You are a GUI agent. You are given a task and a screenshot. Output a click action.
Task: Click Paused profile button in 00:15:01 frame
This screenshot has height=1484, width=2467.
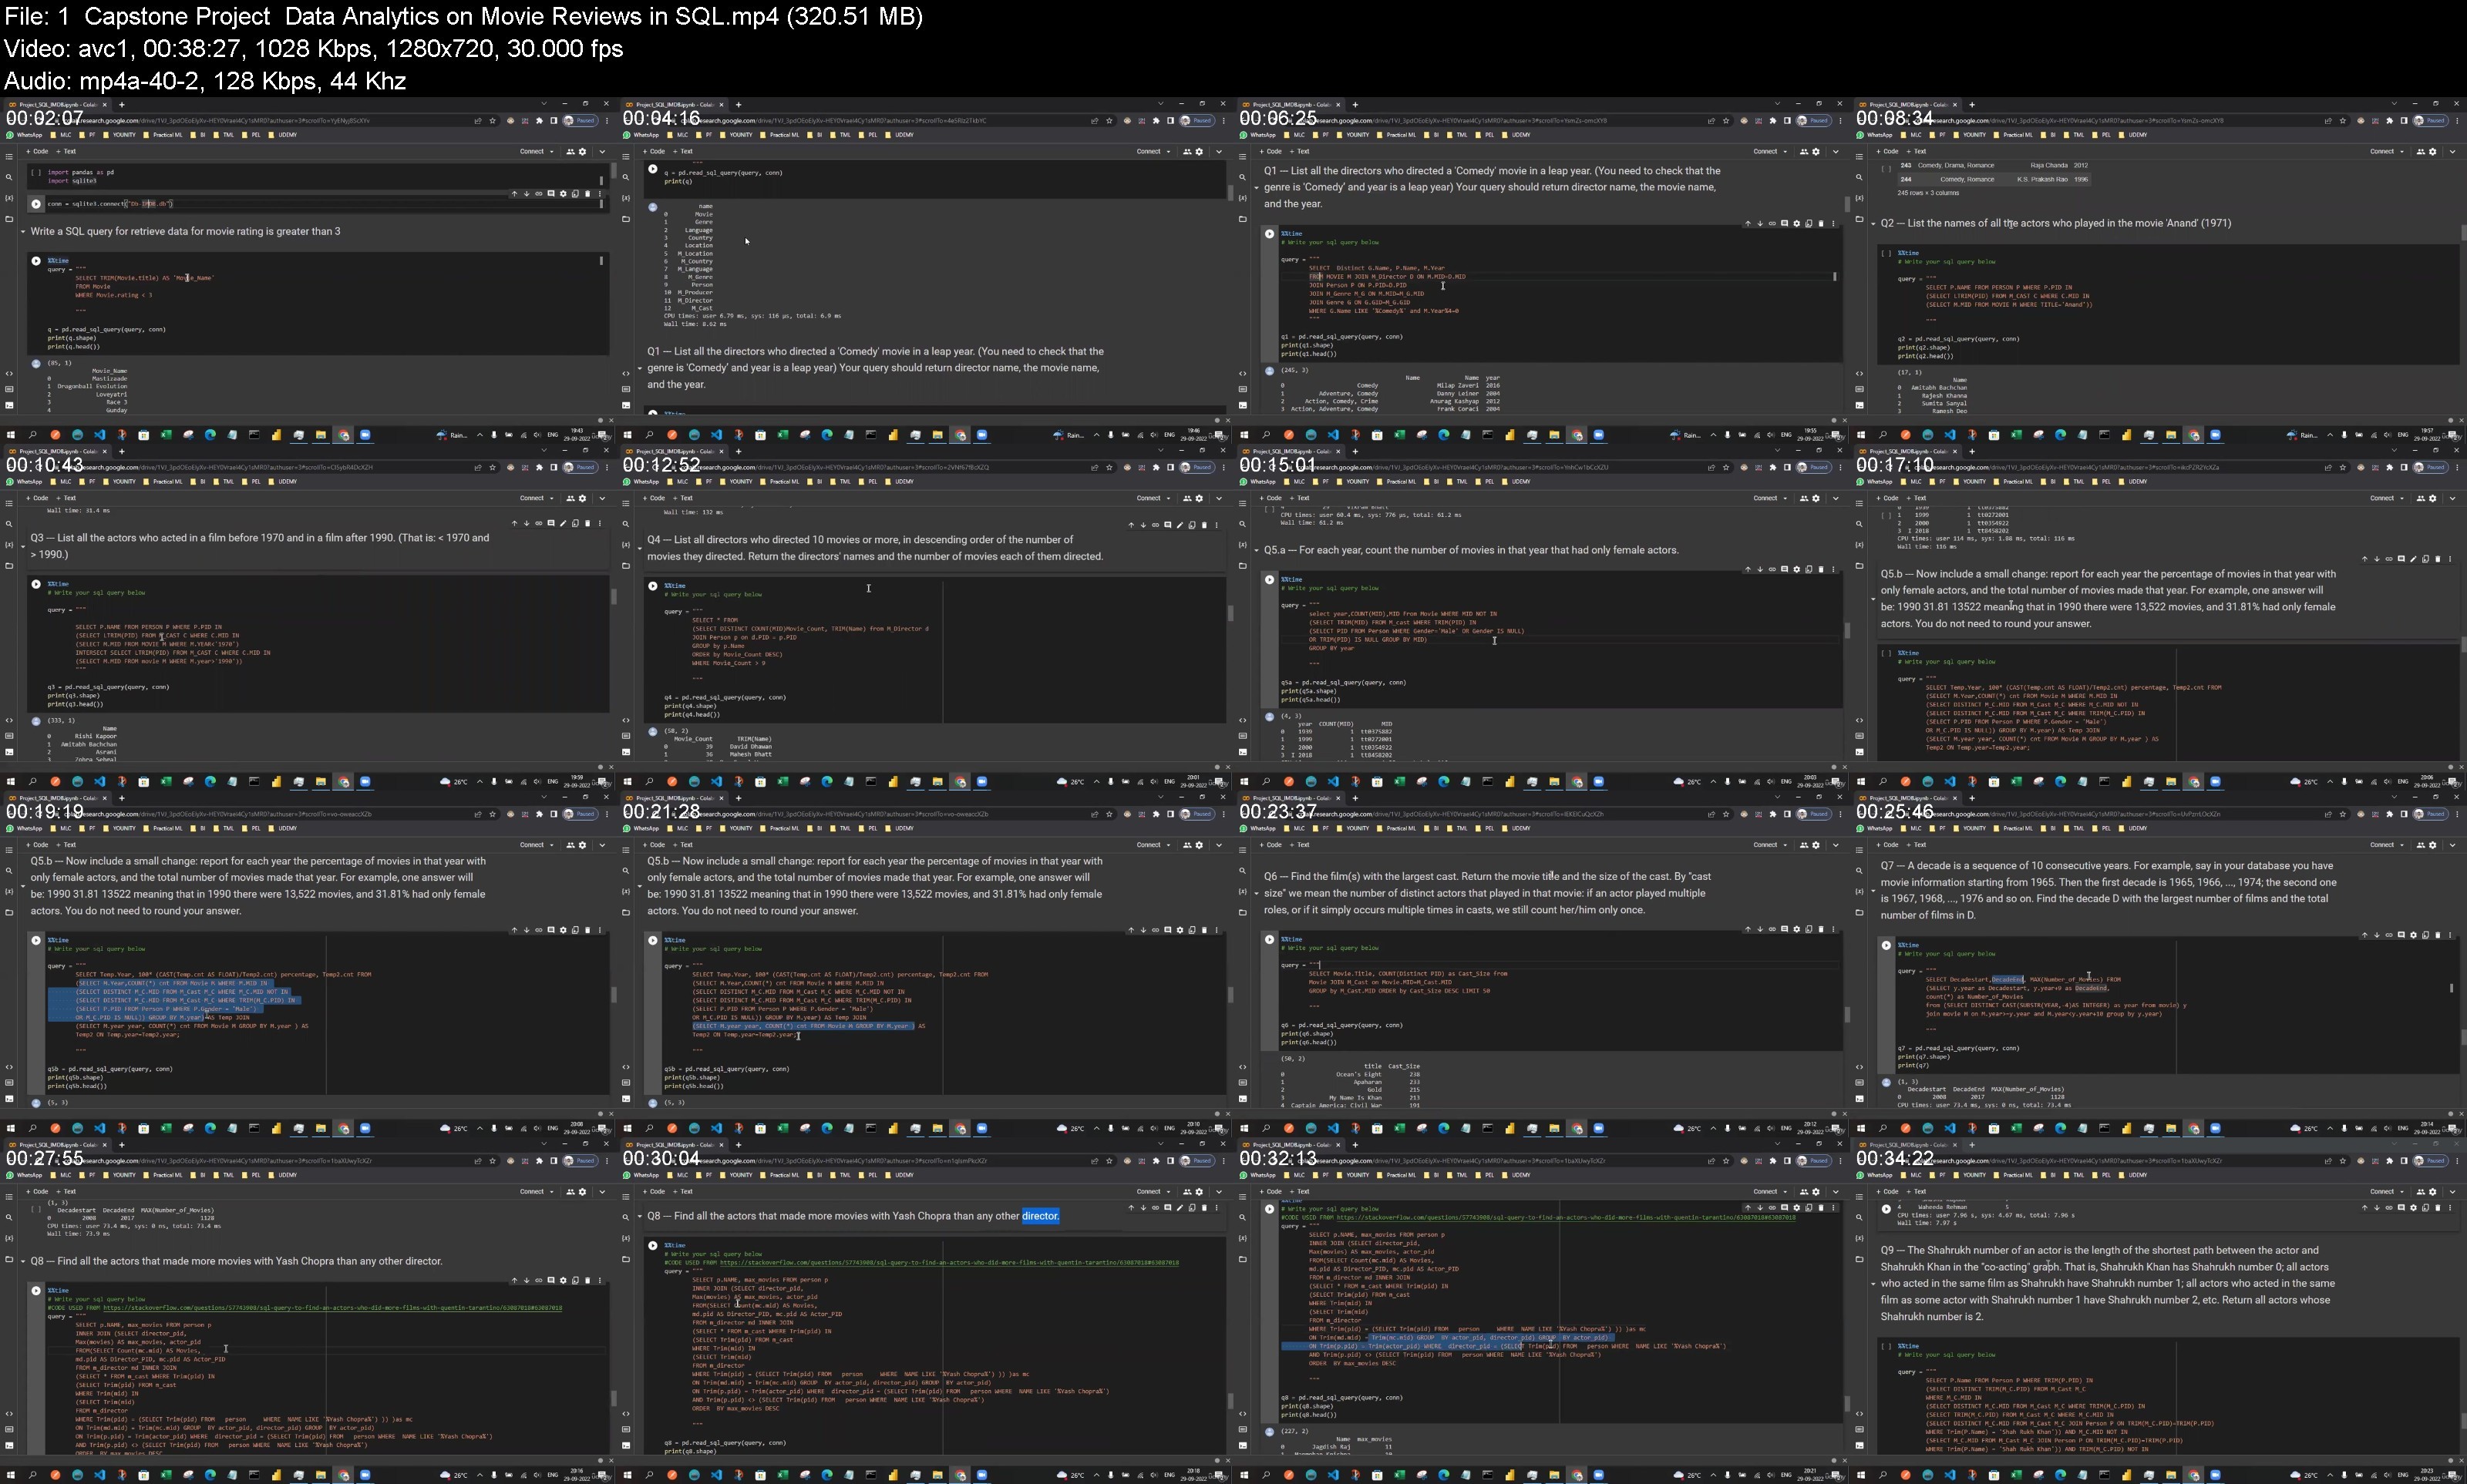click(x=1814, y=467)
